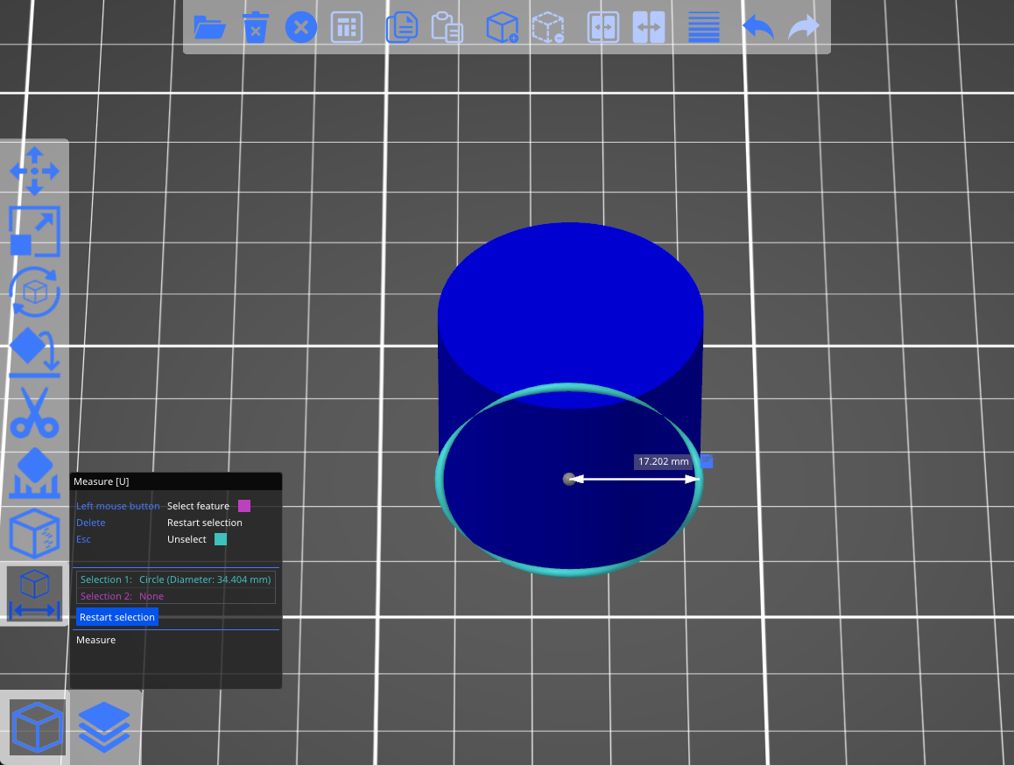Screen dimensions: 1014x765
Task: Redo the last action
Action: [x=803, y=27]
